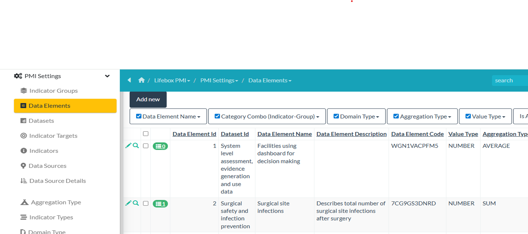The height and width of the screenshot is (234, 528).
Task: Click magnifier view icon for Surgical site infections row
Action: point(136,203)
